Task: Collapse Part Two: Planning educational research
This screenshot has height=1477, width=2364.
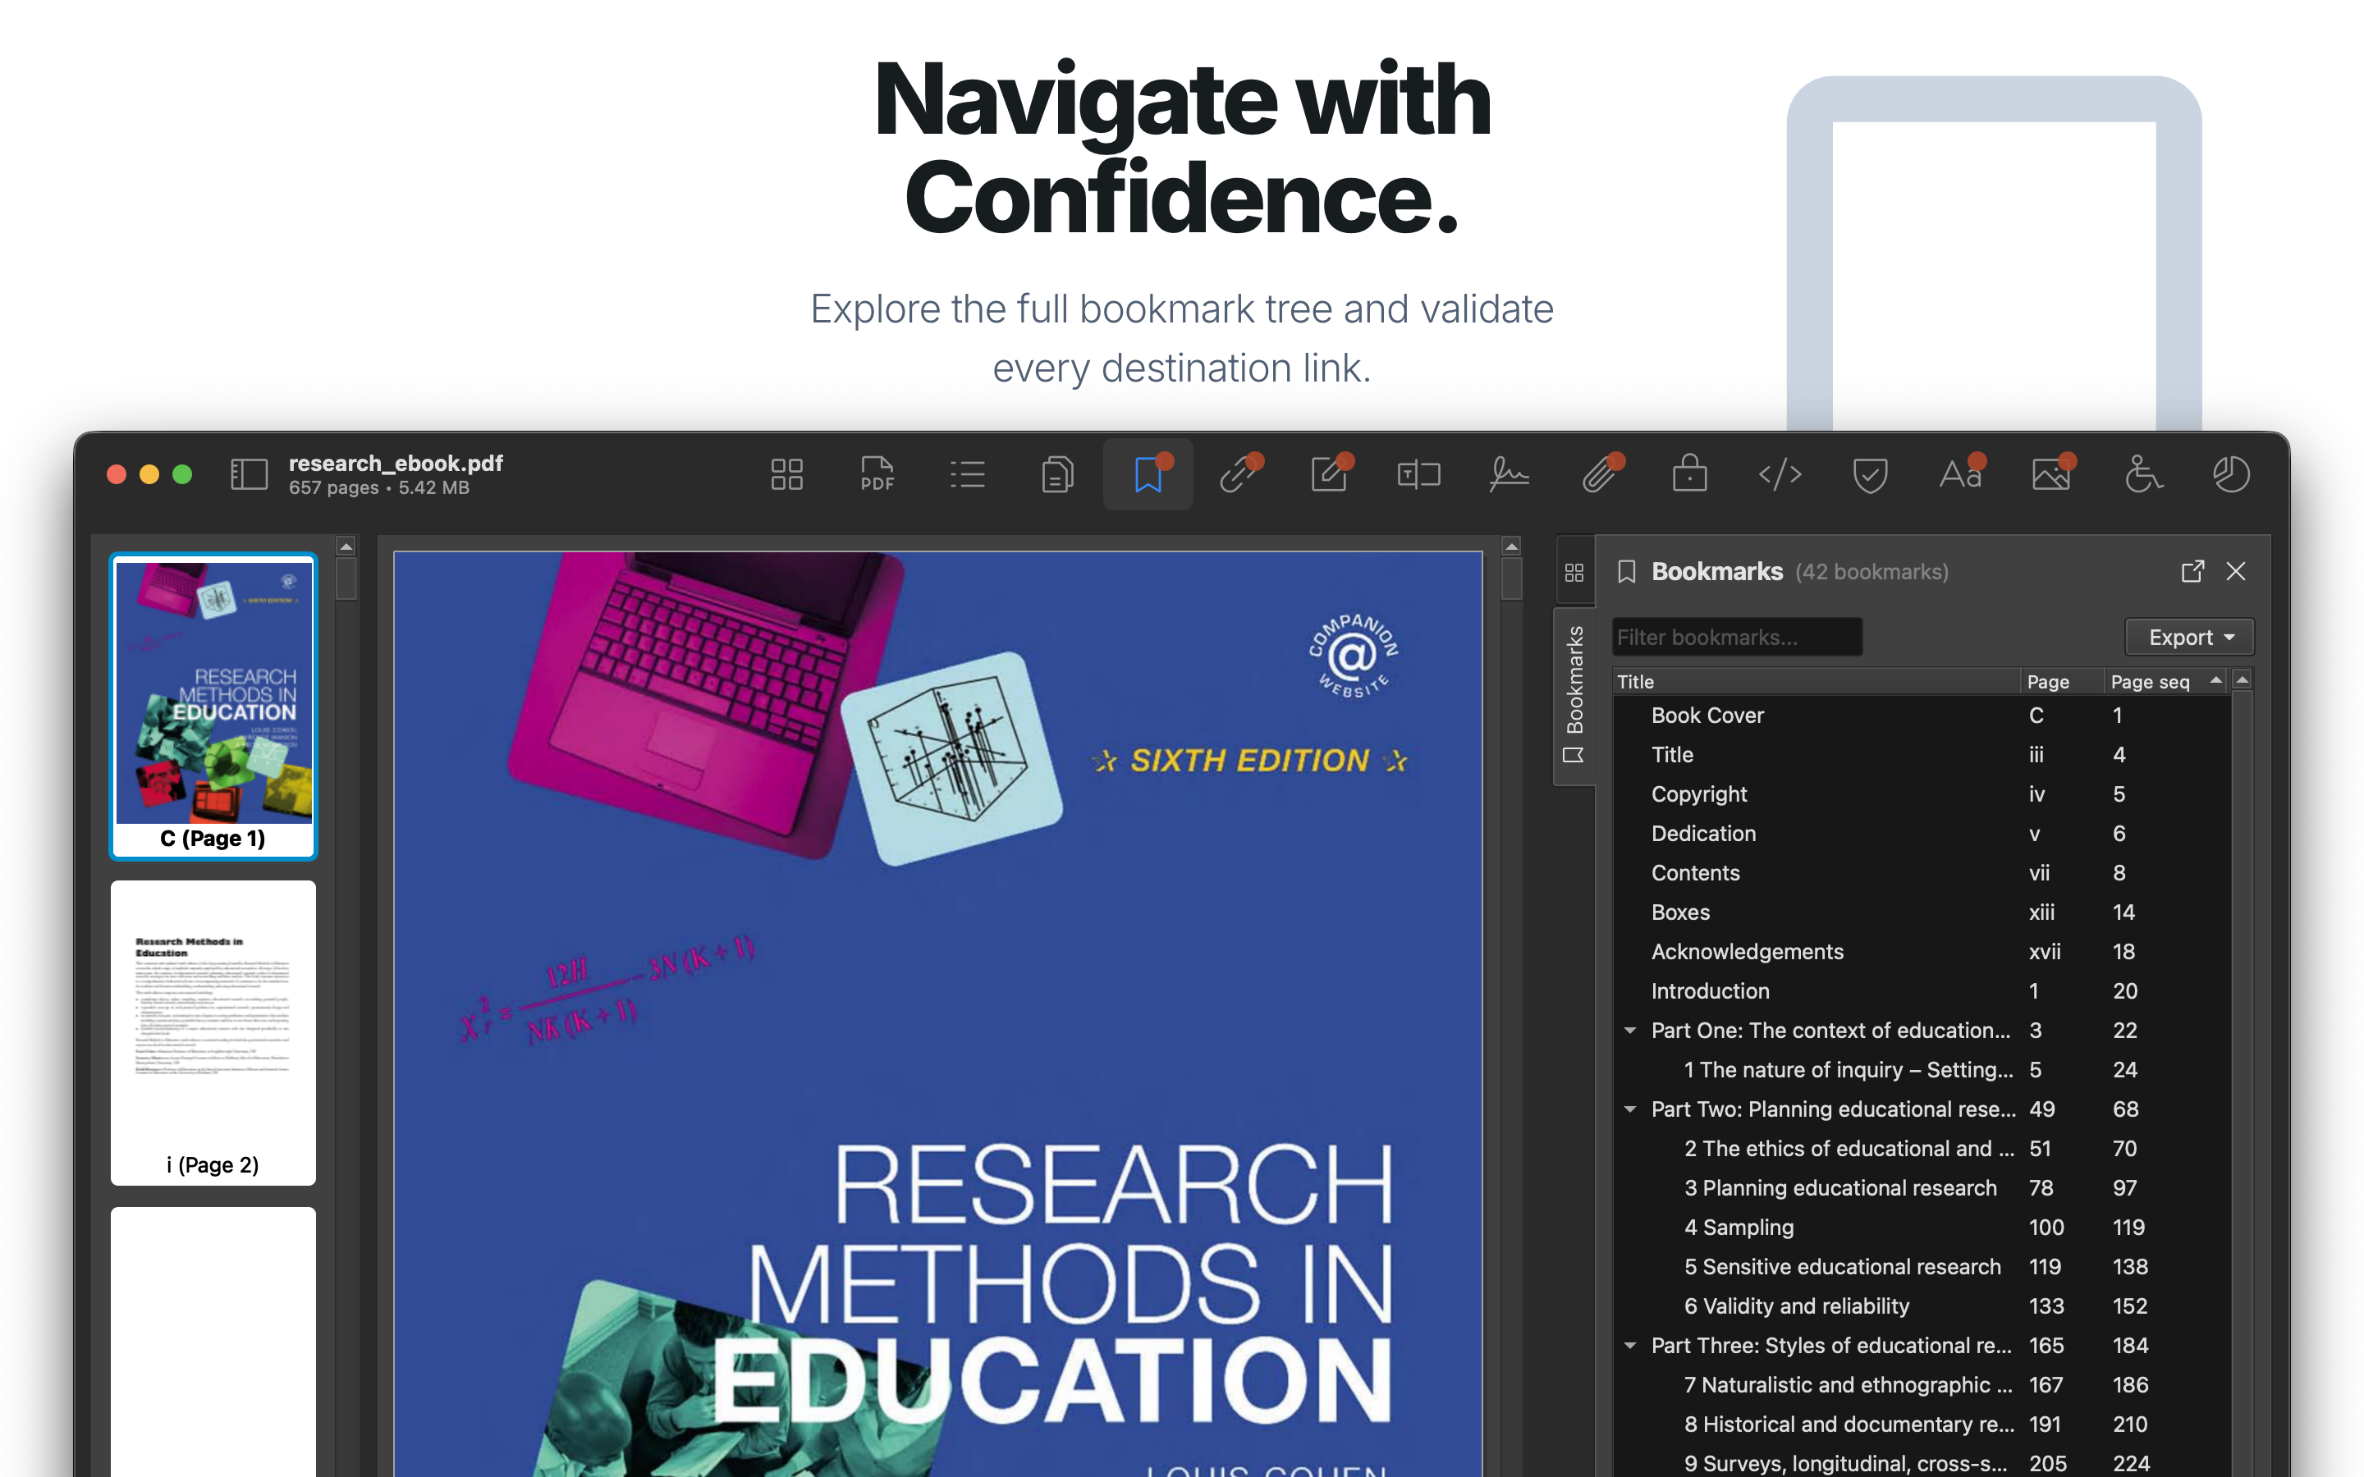Action: pos(1629,1109)
